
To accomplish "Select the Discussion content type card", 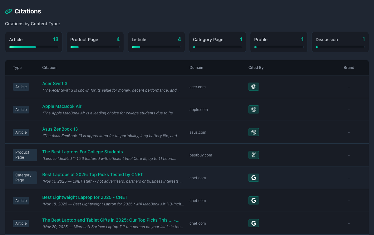I will pos(340,42).
